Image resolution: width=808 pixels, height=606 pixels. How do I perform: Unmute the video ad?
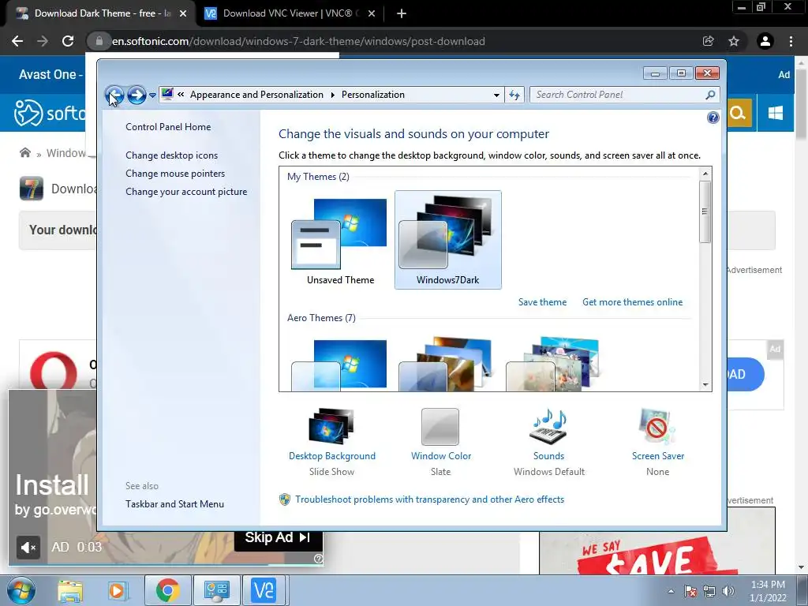(x=28, y=547)
